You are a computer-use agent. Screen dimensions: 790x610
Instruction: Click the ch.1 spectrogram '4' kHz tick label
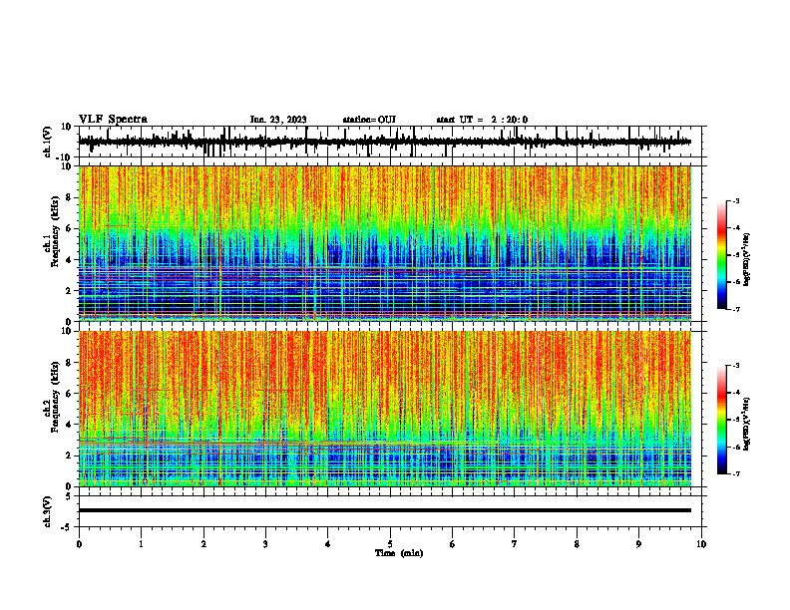(x=69, y=260)
